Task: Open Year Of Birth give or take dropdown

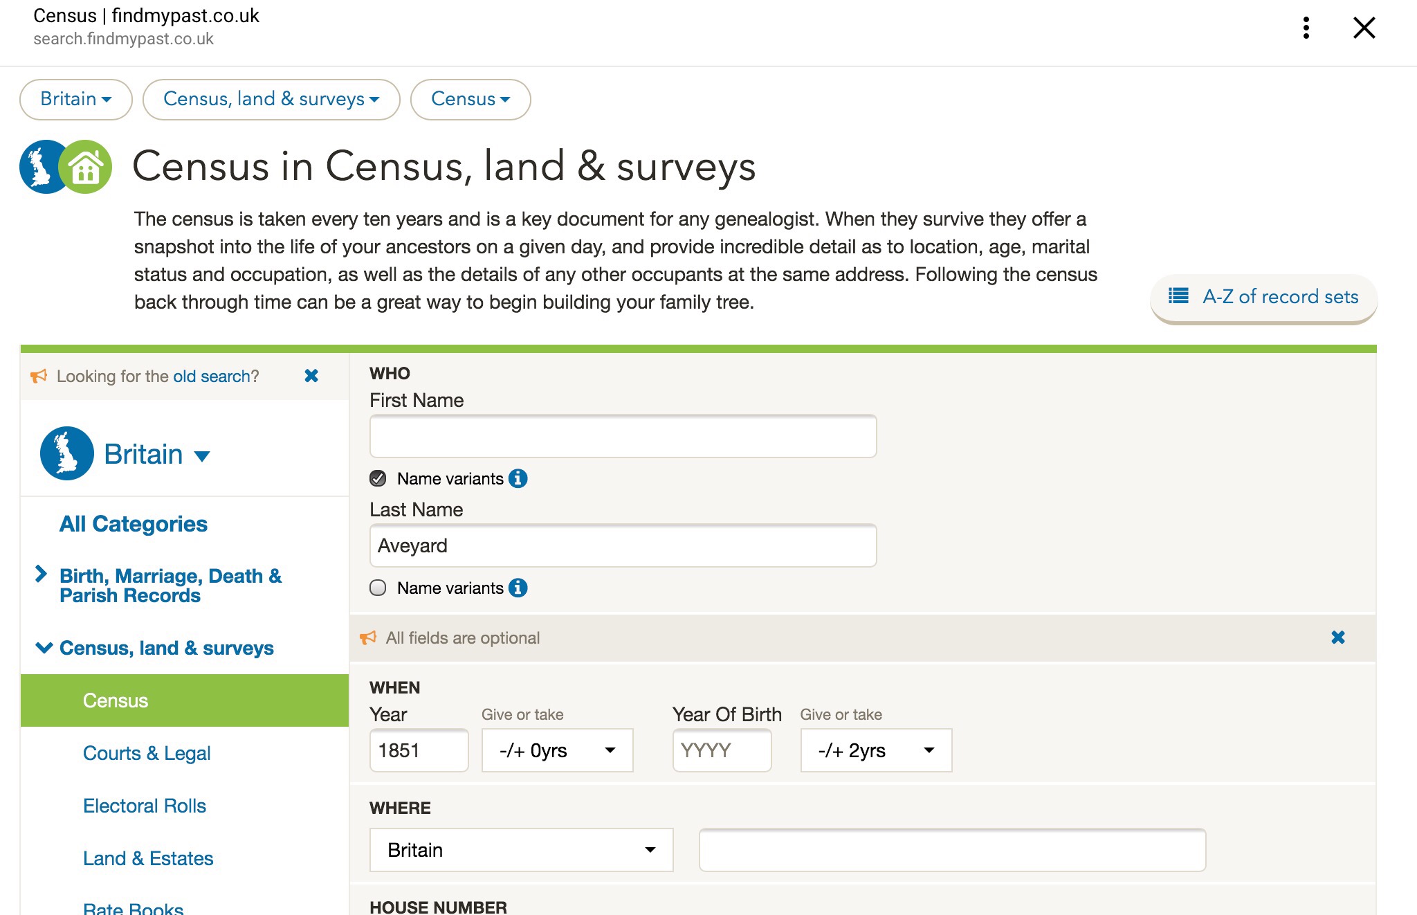Action: point(875,750)
